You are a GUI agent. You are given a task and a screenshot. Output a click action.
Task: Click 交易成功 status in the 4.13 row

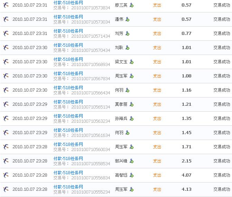[221, 189]
